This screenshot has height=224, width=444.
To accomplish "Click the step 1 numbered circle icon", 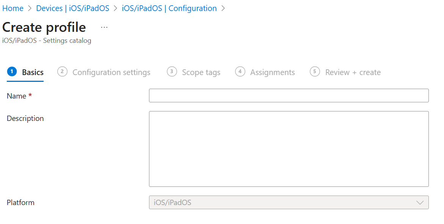I will (x=11, y=72).
